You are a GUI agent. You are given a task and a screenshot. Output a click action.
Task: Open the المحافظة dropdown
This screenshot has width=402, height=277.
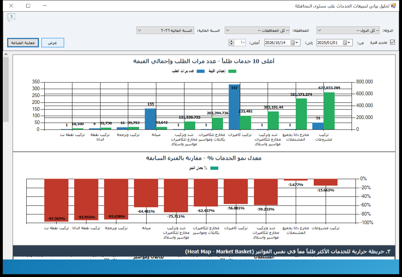pyautogui.click(x=257, y=31)
